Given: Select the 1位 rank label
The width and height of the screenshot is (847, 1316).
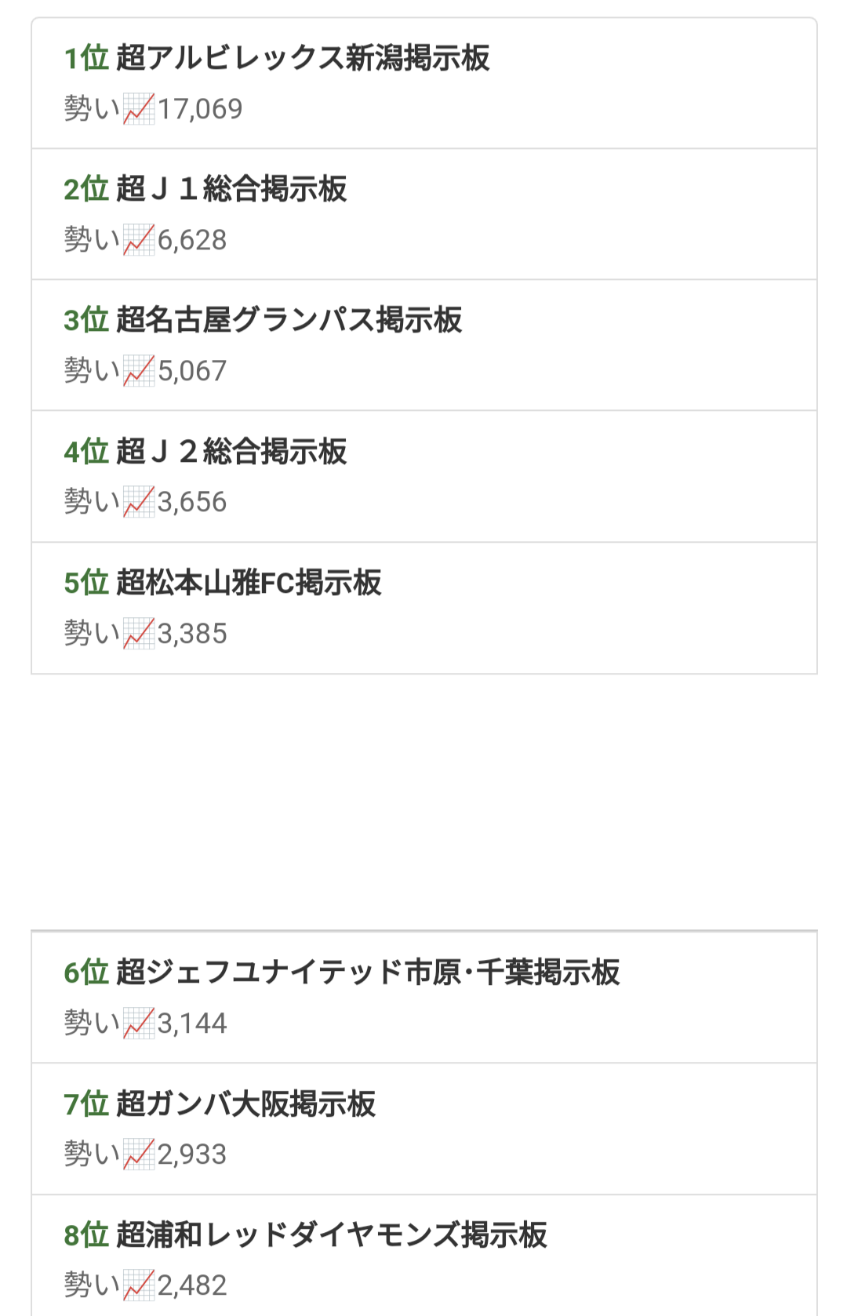Looking at the screenshot, I should 86,58.
